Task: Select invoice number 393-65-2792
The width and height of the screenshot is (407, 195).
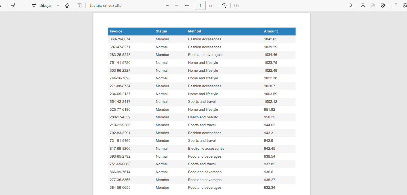Action: 120,157
